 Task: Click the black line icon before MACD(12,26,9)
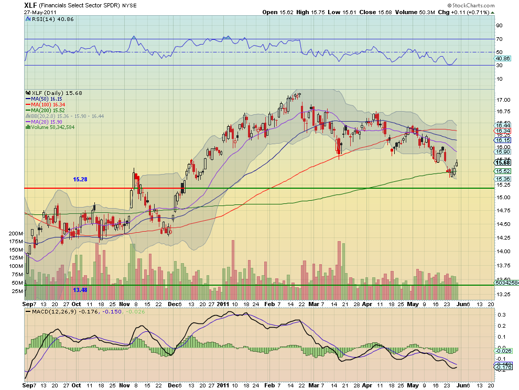[28, 312]
